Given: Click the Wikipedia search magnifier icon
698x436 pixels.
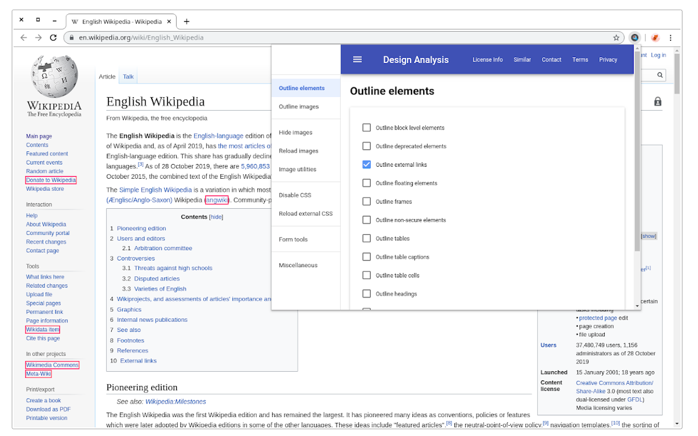Looking at the screenshot, I should tap(660, 75).
